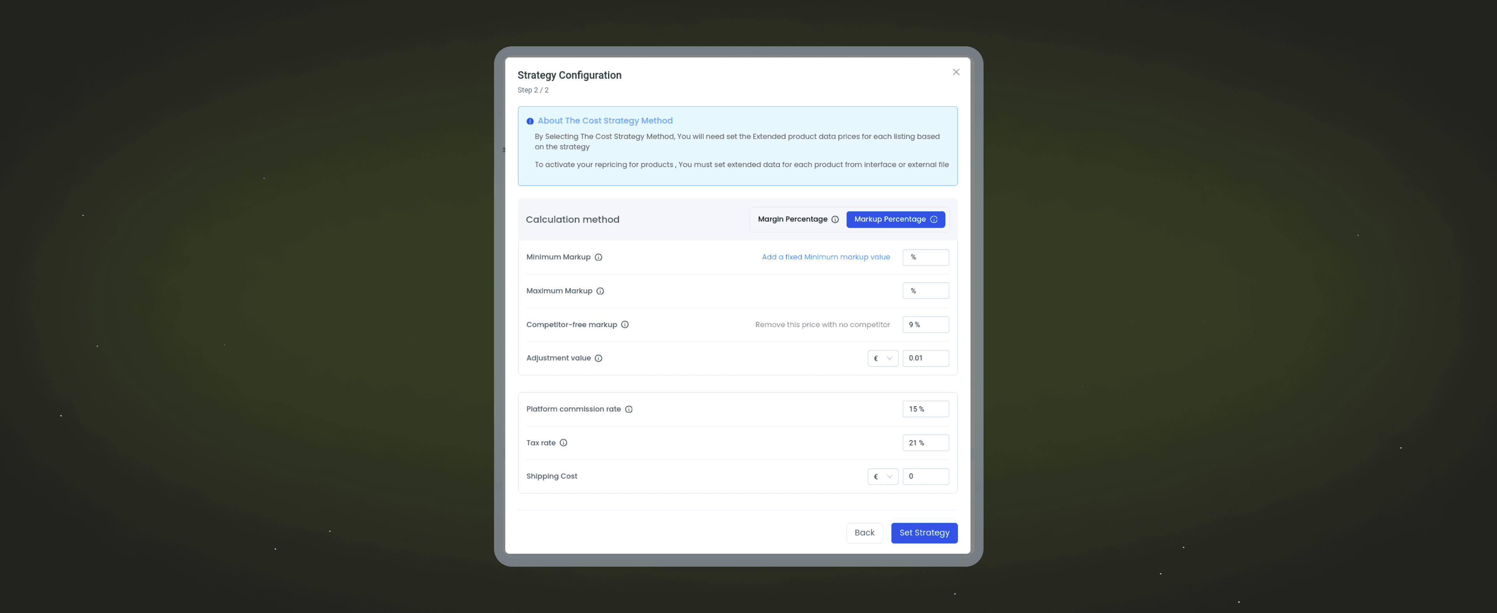
Task: Select Margin Percentage calculation method
Action: point(793,219)
